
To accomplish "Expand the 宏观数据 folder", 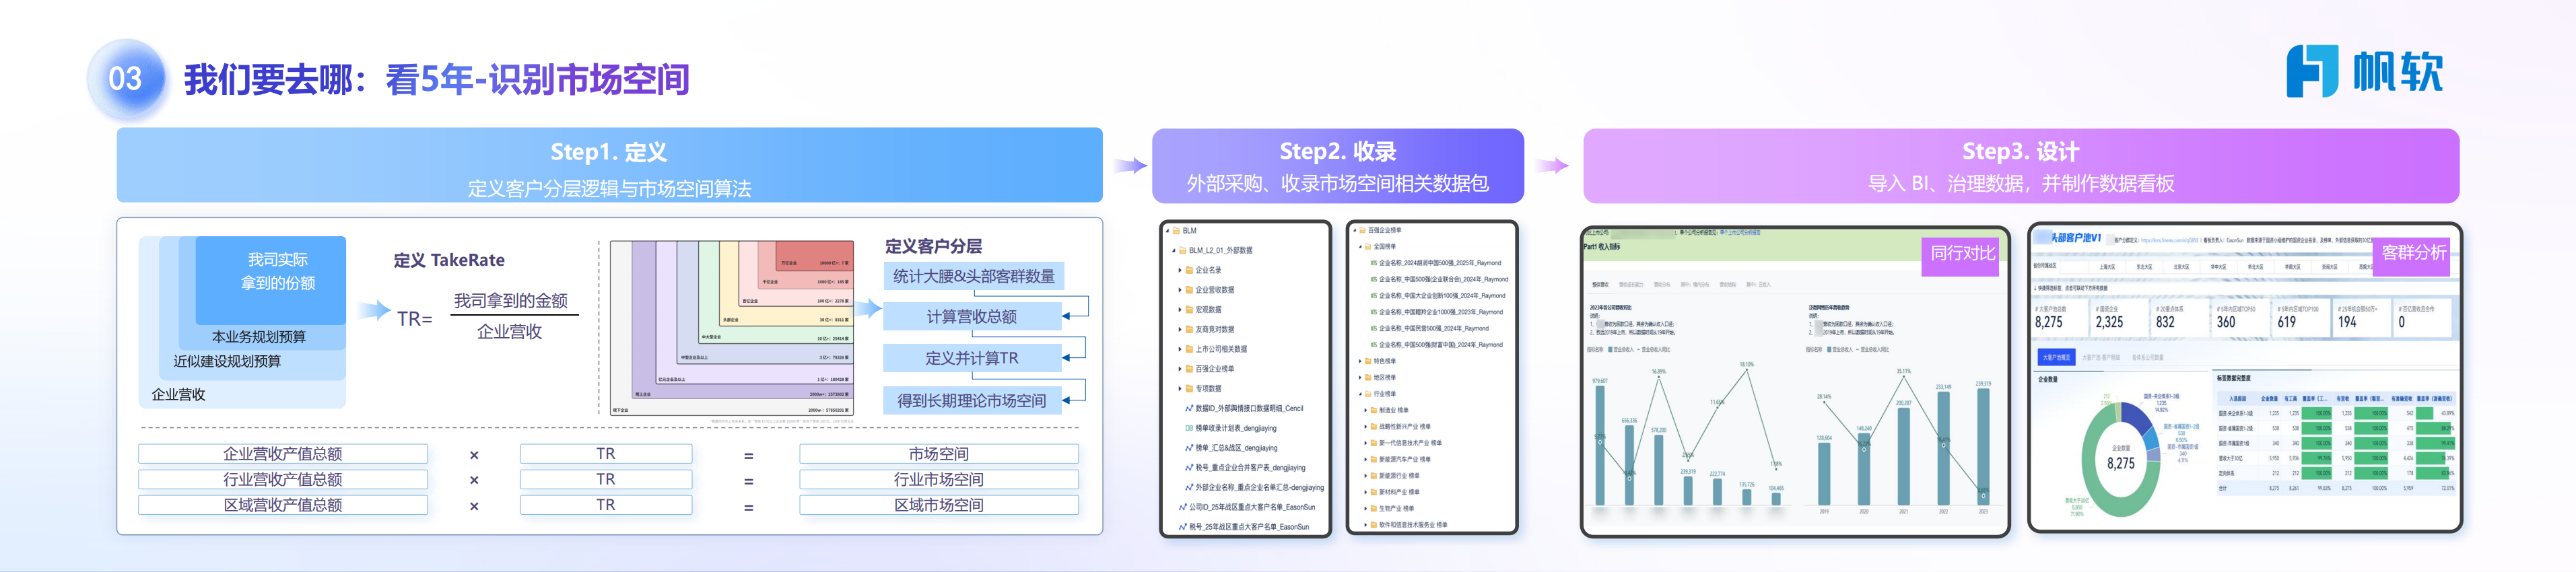I will (1179, 310).
